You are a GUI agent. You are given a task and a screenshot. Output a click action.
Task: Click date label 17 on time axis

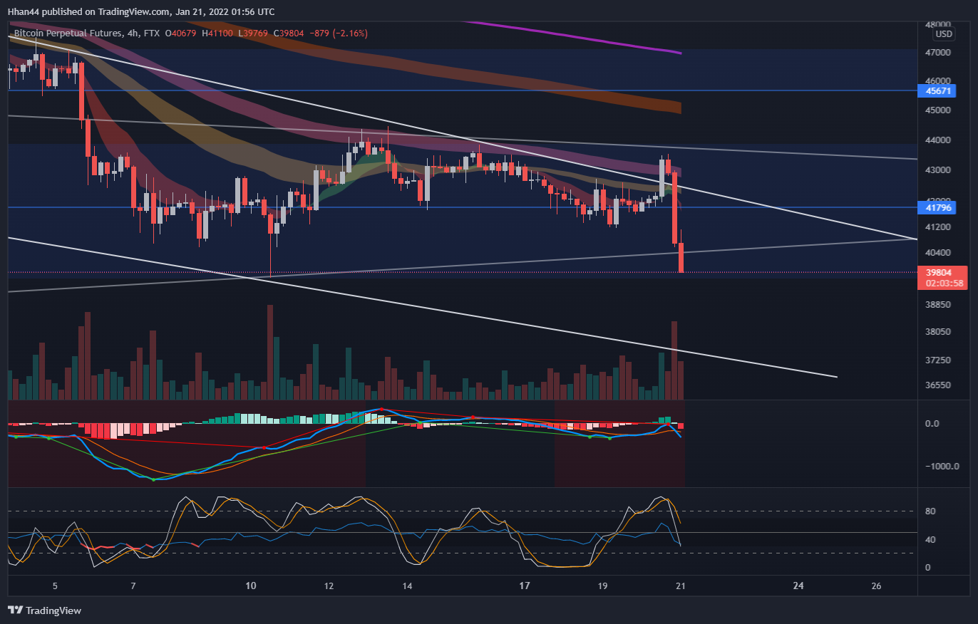click(x=525, y=586)
